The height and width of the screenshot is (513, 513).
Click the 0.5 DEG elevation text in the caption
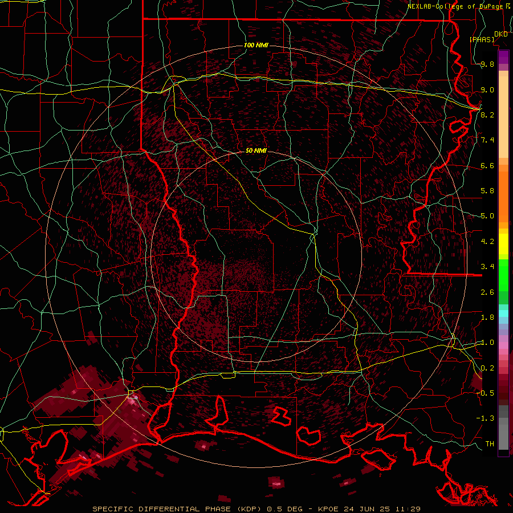284,509
